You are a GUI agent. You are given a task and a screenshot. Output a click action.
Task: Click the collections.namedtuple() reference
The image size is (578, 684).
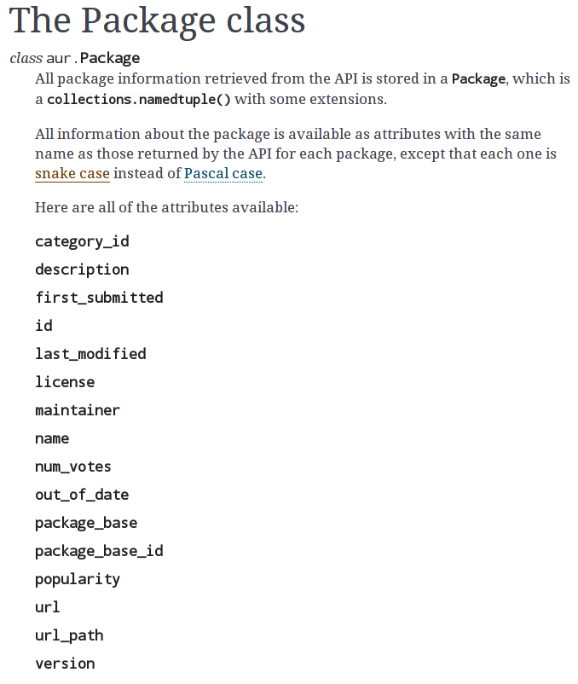(139, 100)
